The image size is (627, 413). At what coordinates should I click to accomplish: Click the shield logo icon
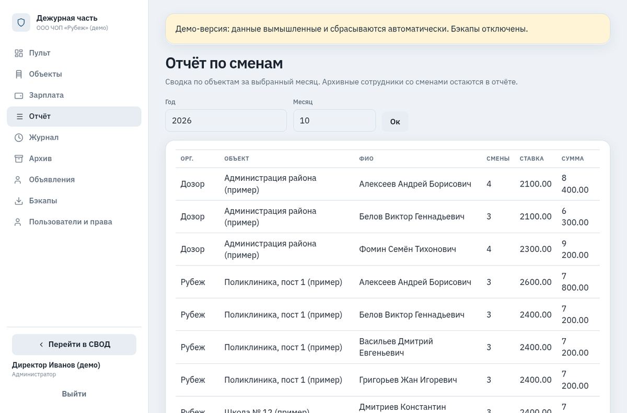[x=21, y=22]
